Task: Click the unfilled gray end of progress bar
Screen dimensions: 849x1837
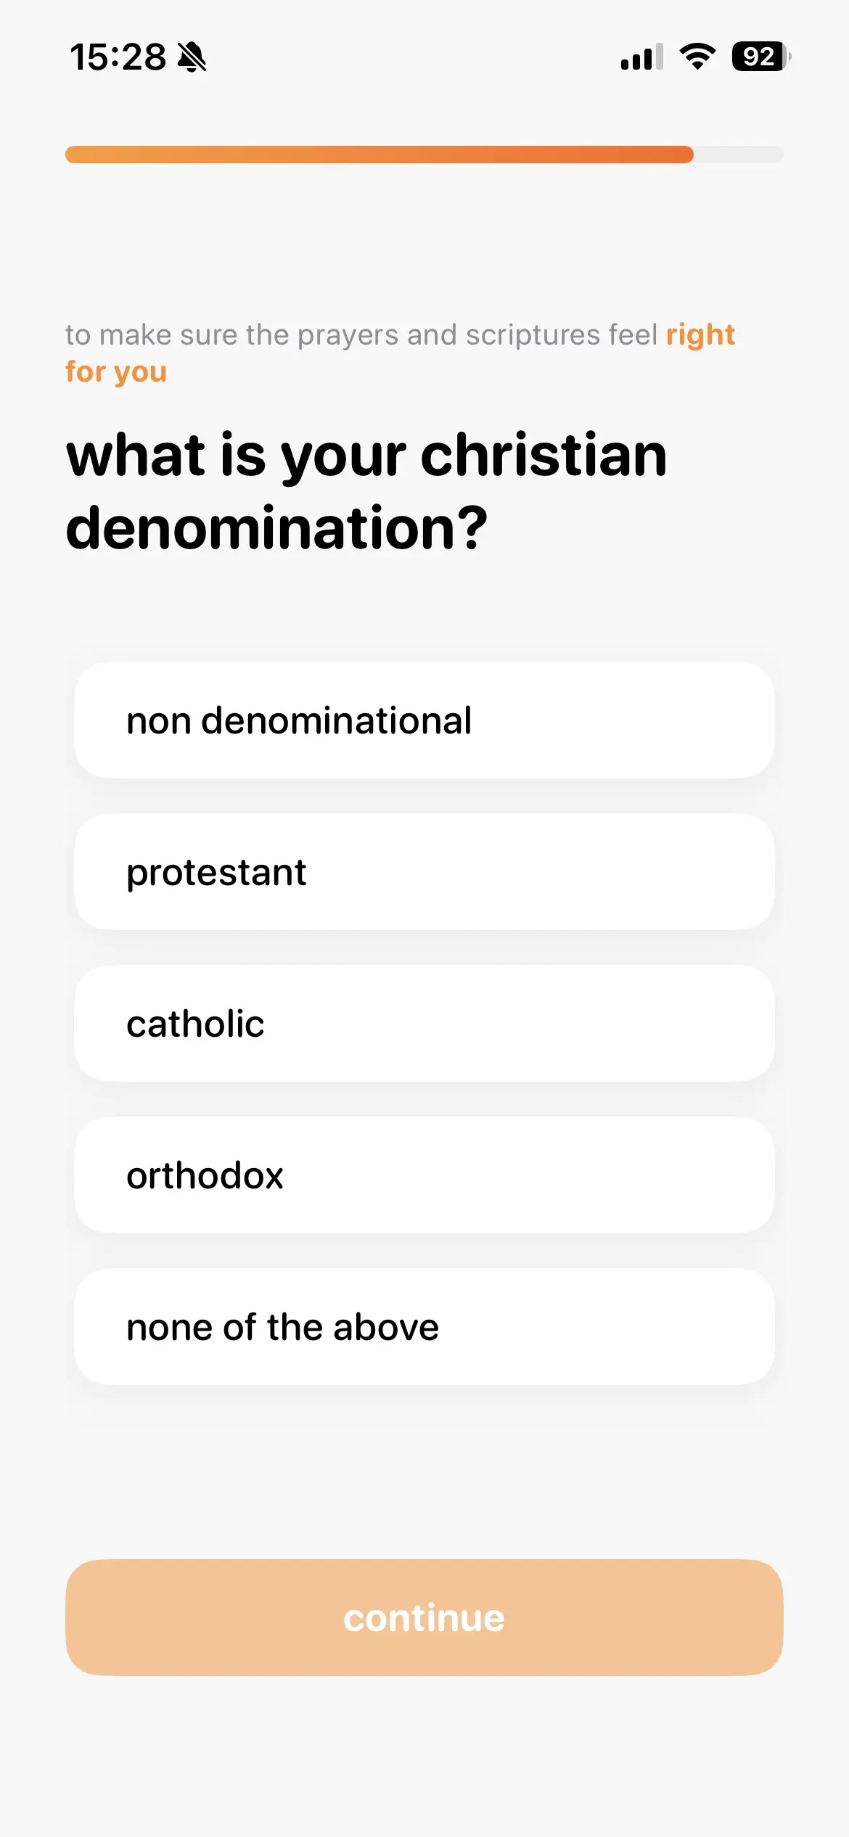Action: point(739,155)
